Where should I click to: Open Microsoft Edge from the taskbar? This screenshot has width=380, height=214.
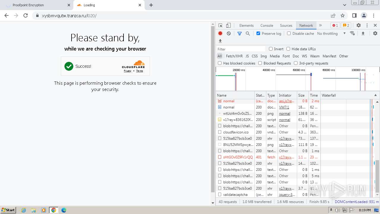click(x=64, y=210)
